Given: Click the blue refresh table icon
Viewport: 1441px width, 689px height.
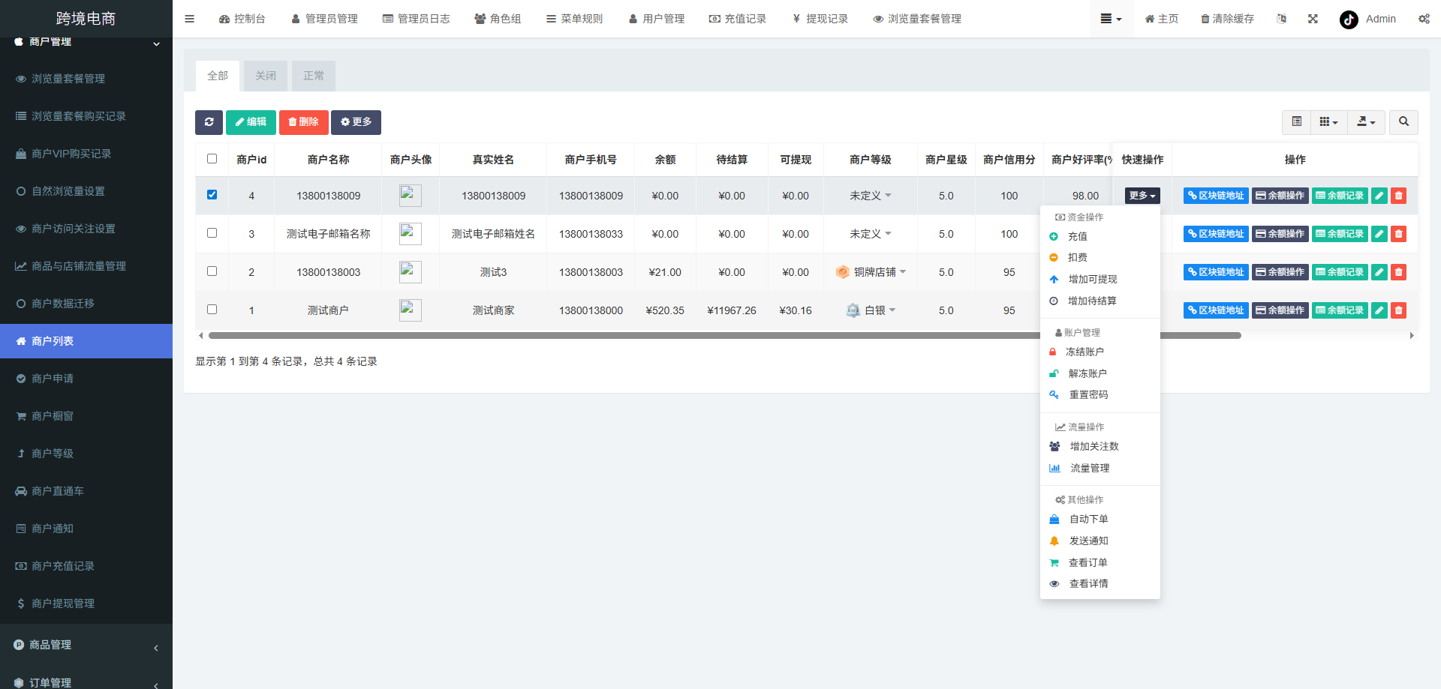Looking at the screenshot, I should click(209, 122).
